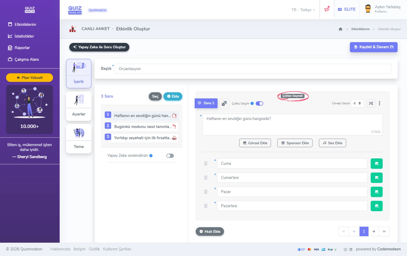This screenshot has width=407, height=256.
Task: Open the Instagram footer icon
Action: [345, 250]
